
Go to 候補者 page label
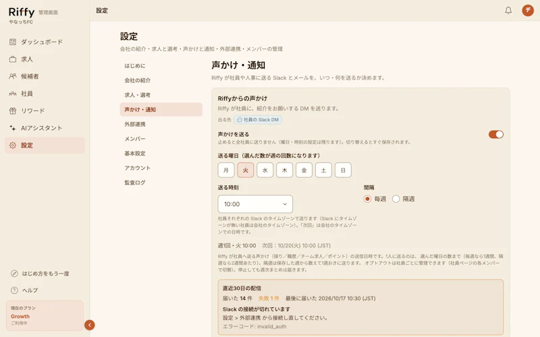coord(30,76)
